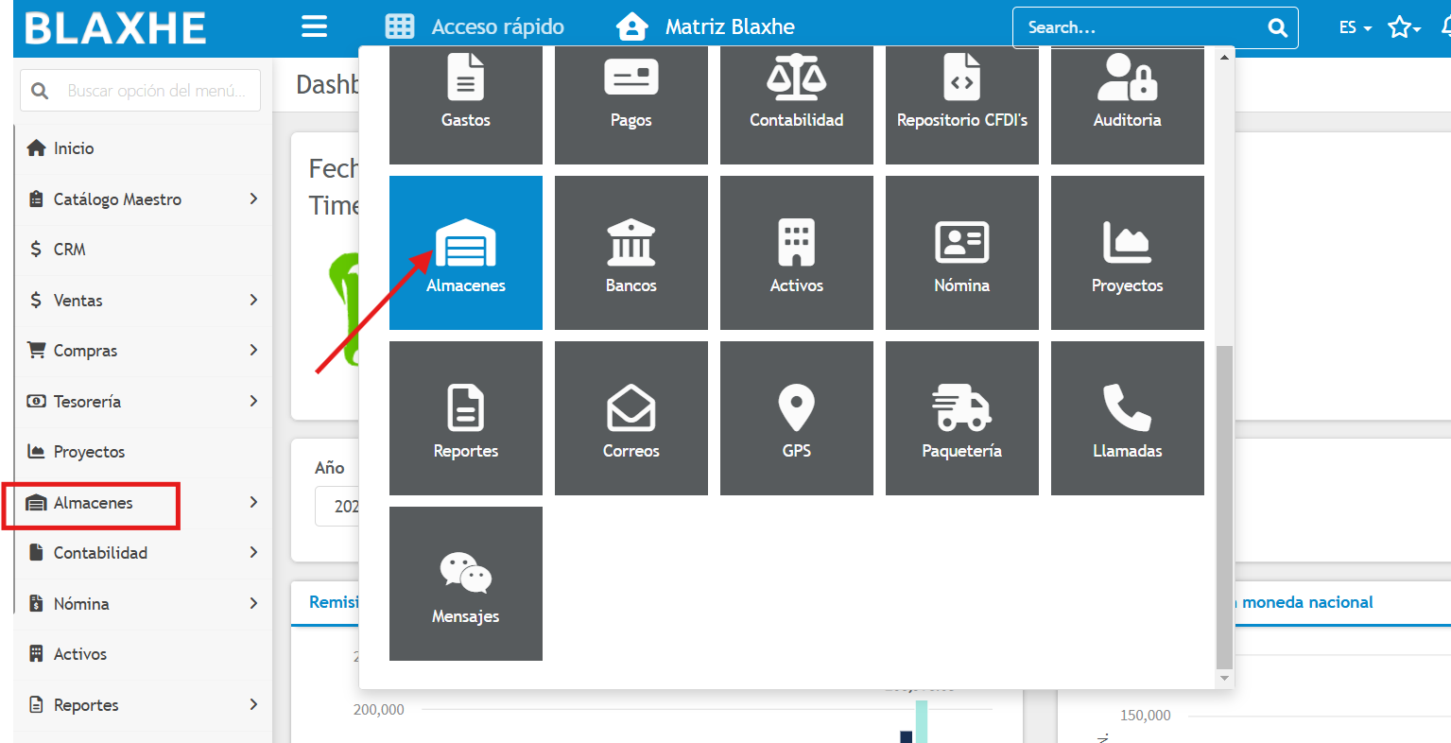Click the Matriz Blaxhe home icon
Screen dimensions: 1451x743
click(x=632, y=26)
